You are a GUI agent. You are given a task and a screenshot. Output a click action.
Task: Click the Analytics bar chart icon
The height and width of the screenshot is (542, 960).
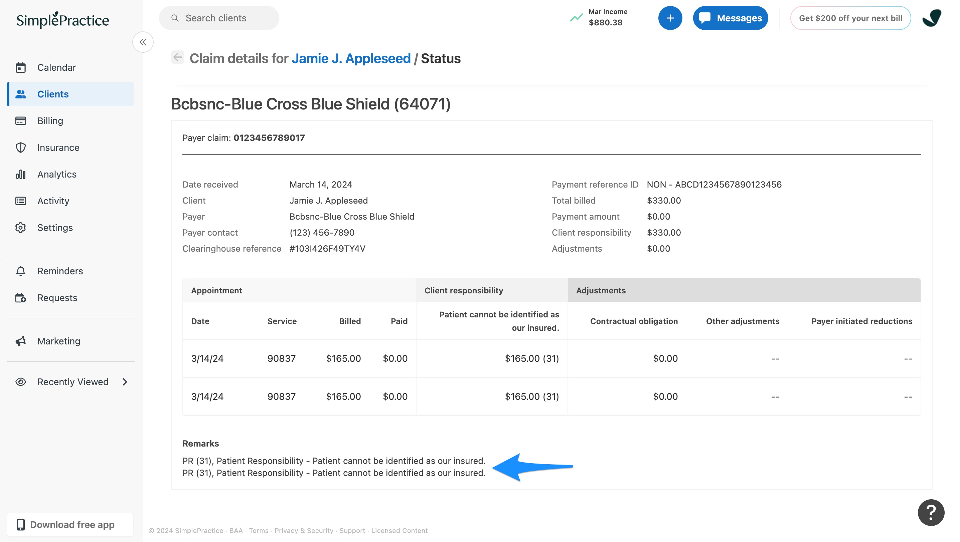20,174
